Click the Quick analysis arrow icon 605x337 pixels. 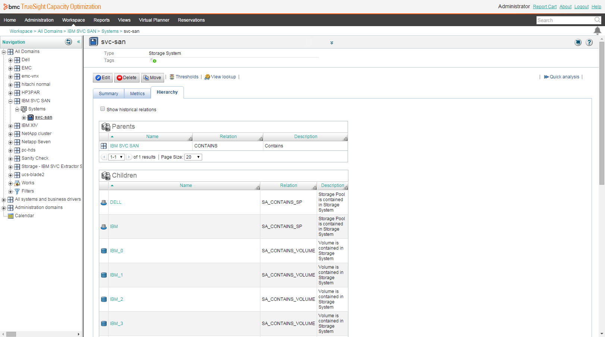click(x=546, y=77)
